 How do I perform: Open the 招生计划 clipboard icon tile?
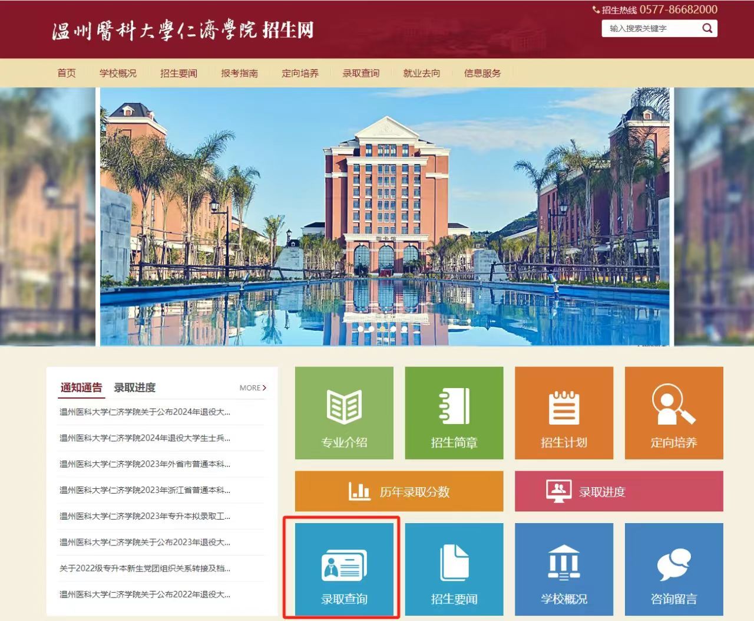coord(564,413)
